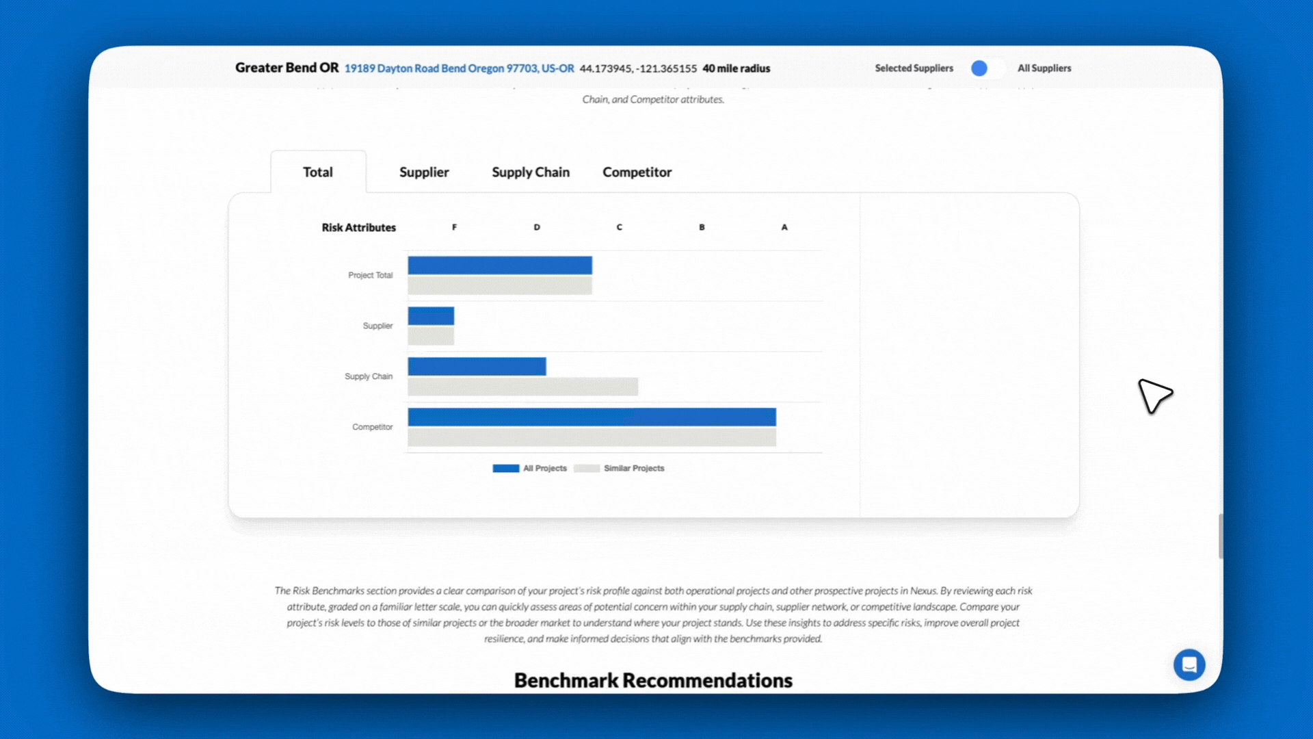This screenshot has width=1313, height=739.
Task: Click the Greater Bend OR project title
Action: (x=287, y=68)
